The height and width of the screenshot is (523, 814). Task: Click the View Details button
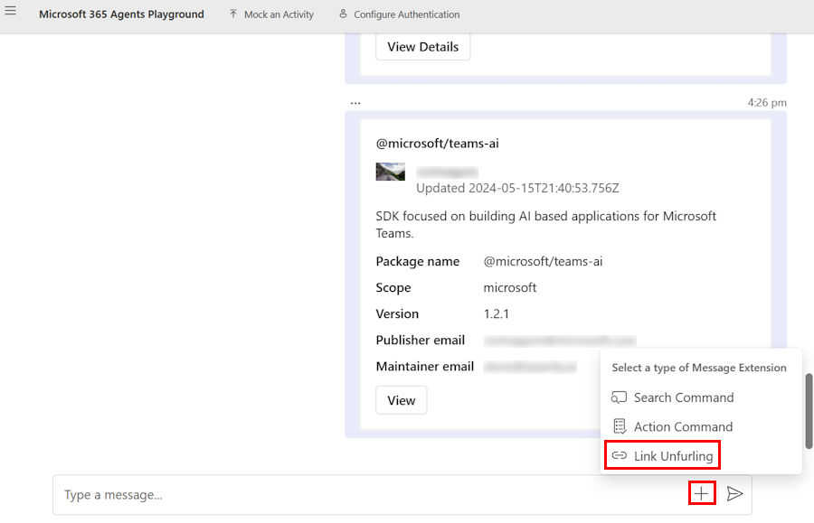(x=422, y=47)
